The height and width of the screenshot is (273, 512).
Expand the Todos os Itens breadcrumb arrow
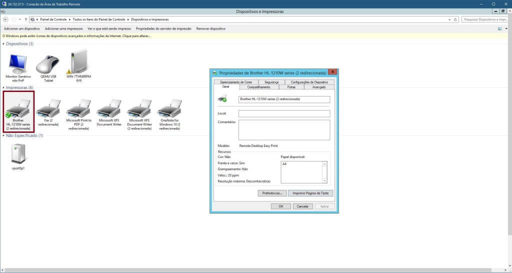(128, 19)
